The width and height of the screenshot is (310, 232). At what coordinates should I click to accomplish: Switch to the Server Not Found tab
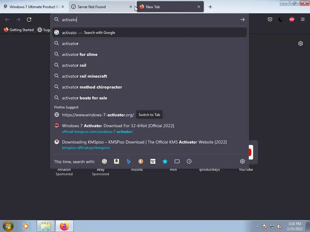(102, 7)
